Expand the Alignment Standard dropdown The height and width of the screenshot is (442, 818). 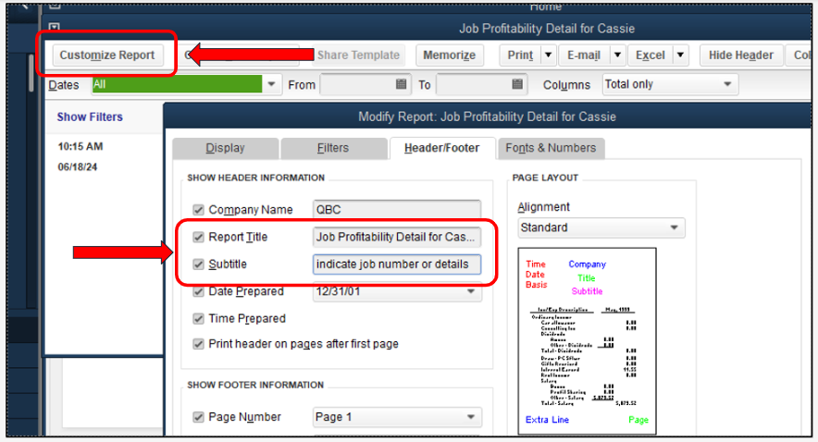coord(601,227)
